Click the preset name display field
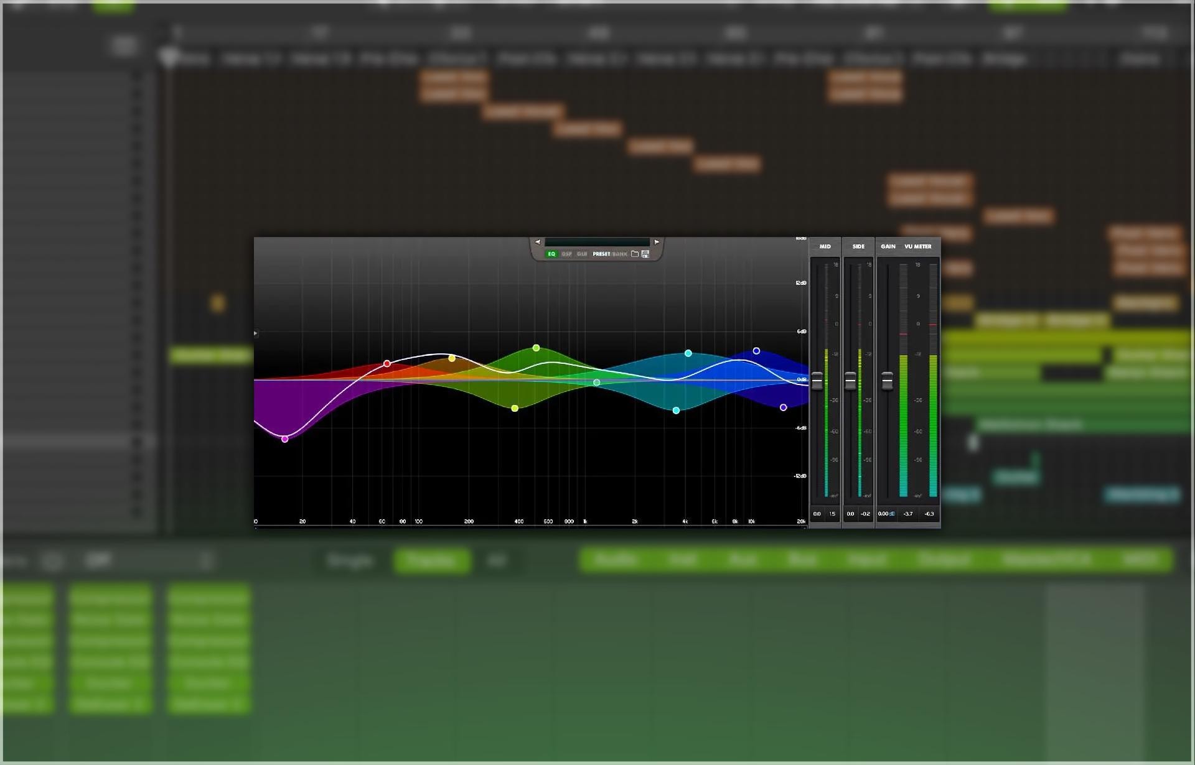This screenshot has height=765, width=1195. [597, 242]
